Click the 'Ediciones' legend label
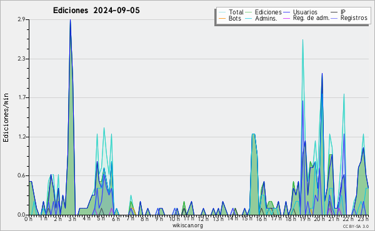375x231 pixels. 268,12
